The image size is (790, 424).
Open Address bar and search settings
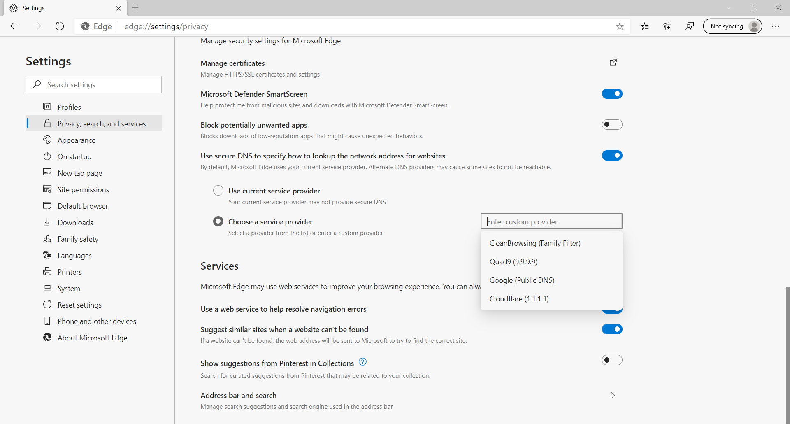click(x=411, y=401)
